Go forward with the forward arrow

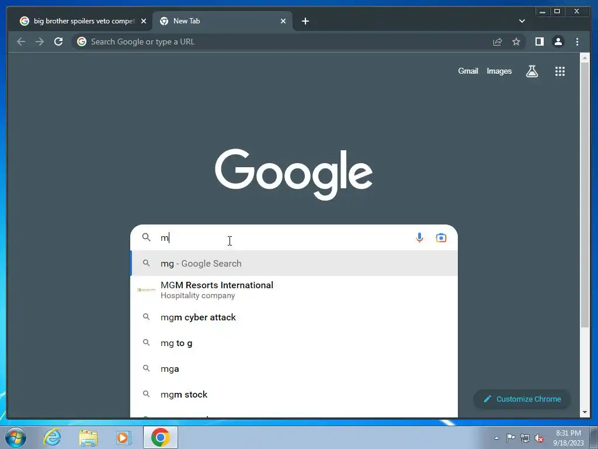tap(40, 42)
